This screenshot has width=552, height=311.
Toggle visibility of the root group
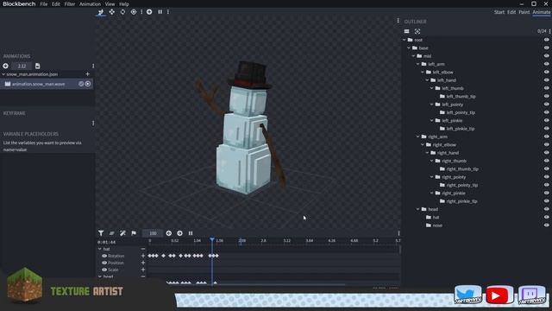(546, 40)
